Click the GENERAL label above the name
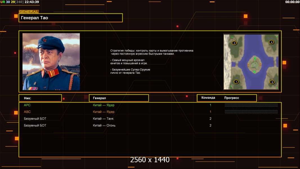300x169 pixels. point(29,12)
